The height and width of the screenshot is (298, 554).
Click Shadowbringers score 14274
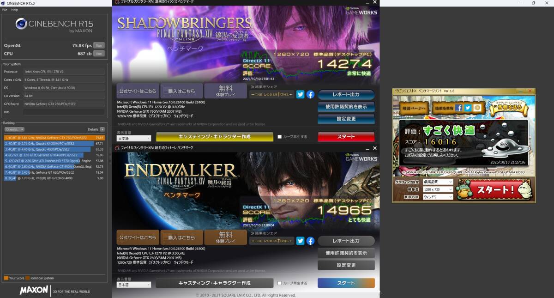point(345,64)
